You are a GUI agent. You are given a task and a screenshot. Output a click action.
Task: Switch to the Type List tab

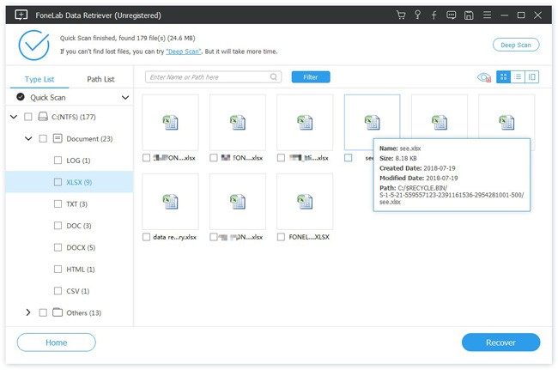click(39, 79)
